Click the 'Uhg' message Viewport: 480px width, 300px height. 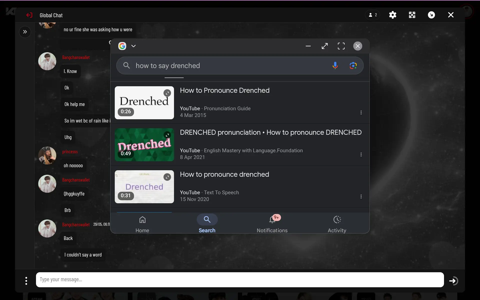point(68,137)
